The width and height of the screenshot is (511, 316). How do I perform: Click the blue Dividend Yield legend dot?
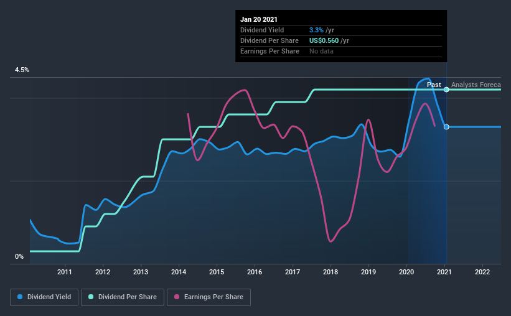click(x=20, y=297)
